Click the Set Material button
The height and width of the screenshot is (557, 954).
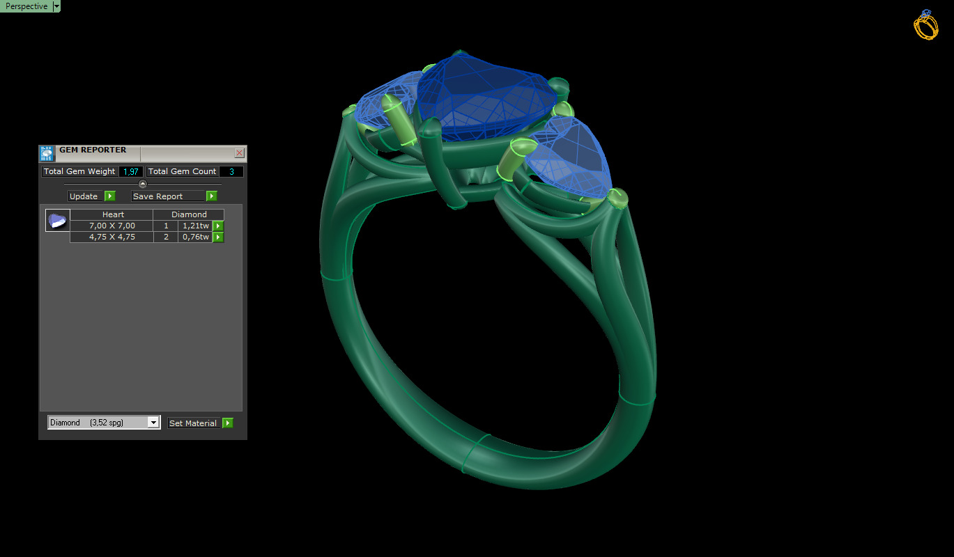(194, 423)
